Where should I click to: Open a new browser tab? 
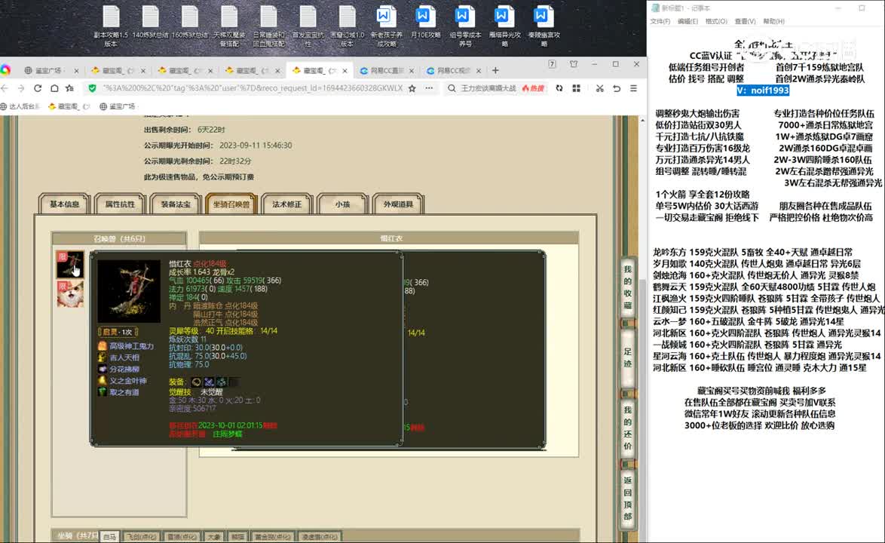[495, 71]
